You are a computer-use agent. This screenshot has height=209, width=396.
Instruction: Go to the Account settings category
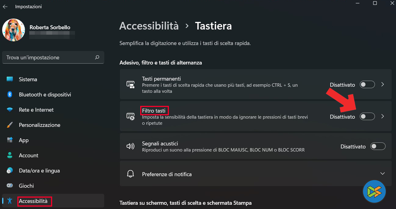tap(28, 155)
